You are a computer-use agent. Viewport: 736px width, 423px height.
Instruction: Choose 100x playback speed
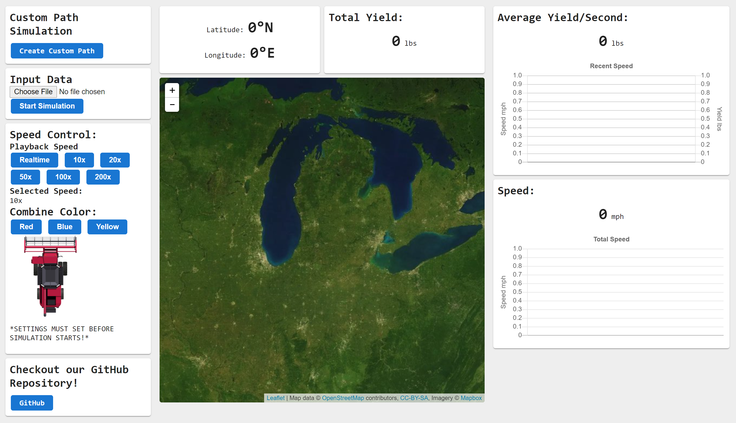tap(63, 177)
